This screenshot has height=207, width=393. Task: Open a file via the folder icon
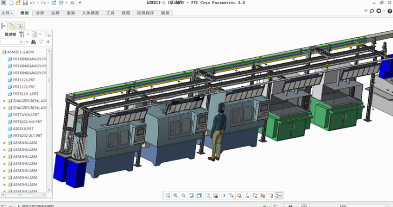coord(18,3)
